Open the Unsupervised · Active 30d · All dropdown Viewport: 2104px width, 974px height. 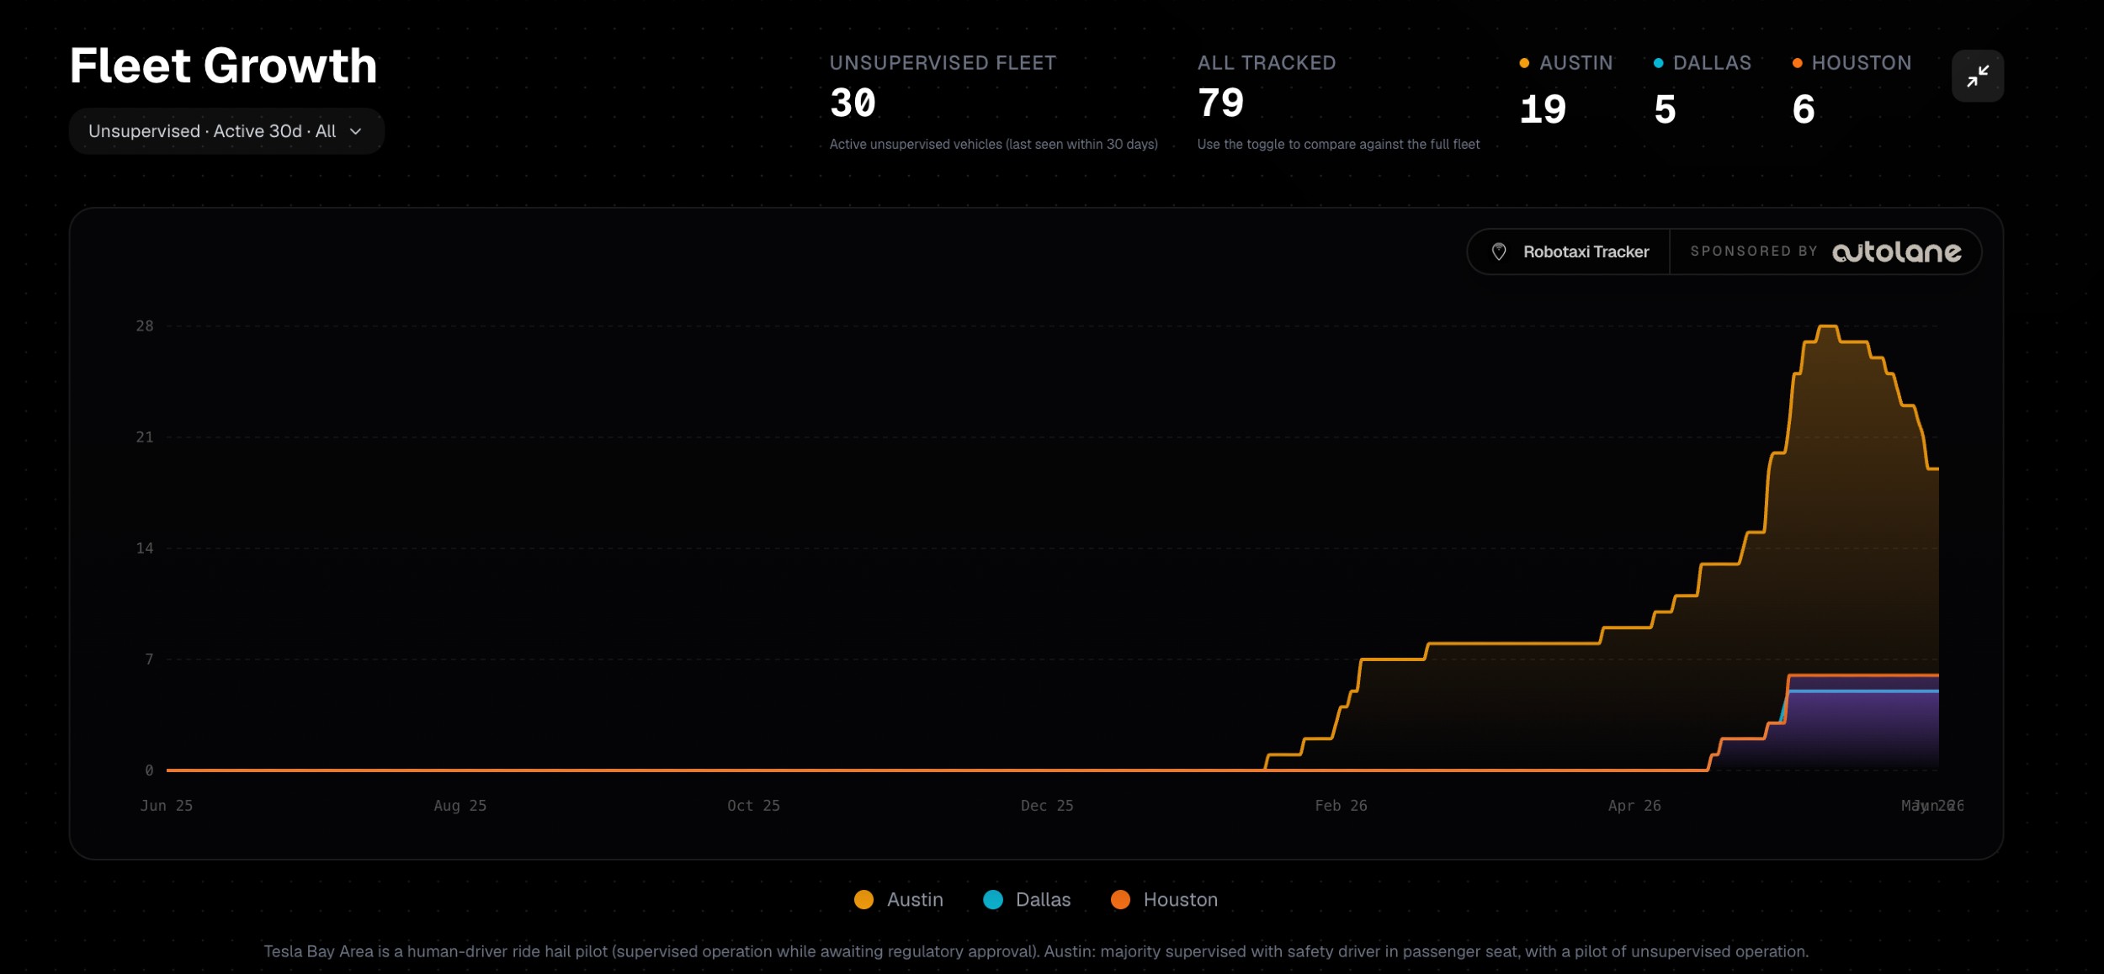click(226, 131)
